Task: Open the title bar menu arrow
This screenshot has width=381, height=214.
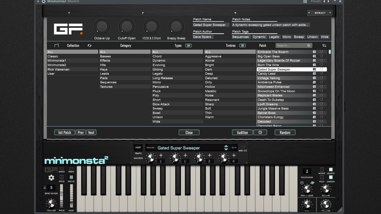Action: pos(38,1)
